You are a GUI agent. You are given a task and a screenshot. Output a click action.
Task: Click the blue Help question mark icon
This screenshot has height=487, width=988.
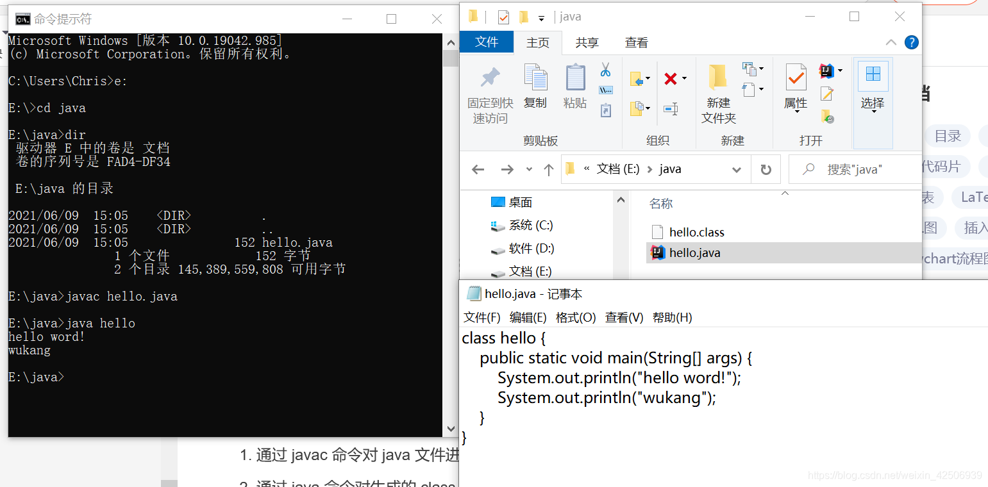pos(911,42)
